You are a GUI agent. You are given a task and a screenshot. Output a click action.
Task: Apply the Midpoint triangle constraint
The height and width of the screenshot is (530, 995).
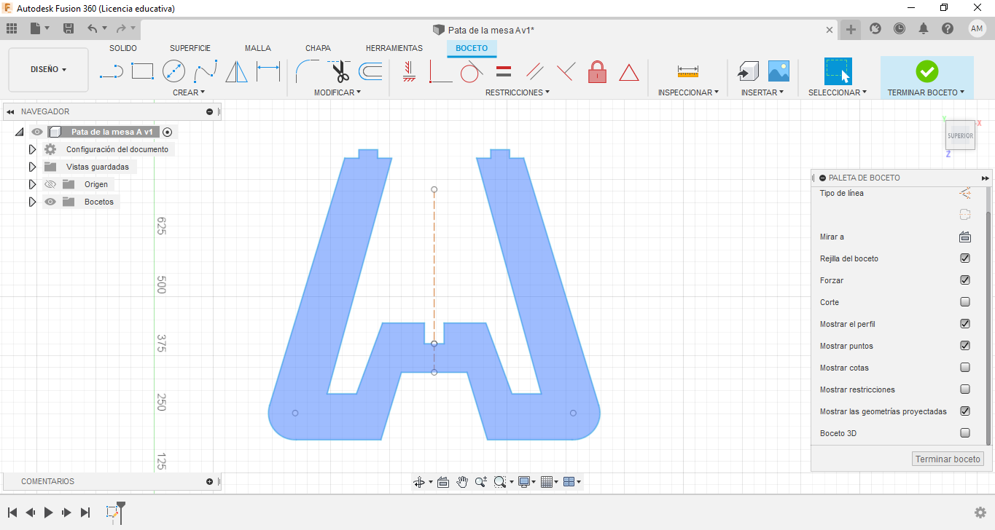click(629, 72)
